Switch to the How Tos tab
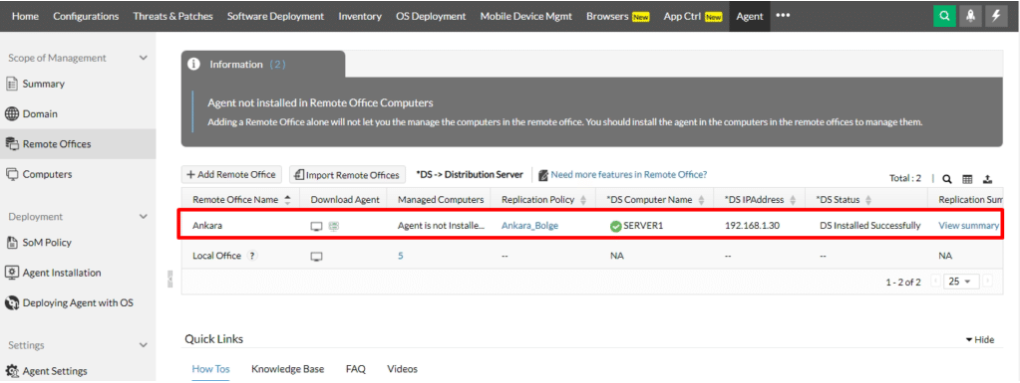Viewport: 1020px width, 383px height. pos(210,369)
